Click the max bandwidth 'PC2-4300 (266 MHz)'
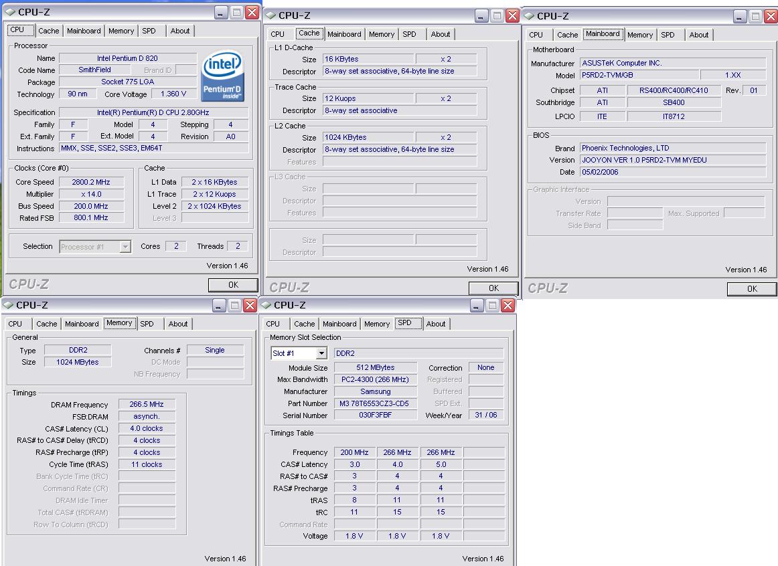The width and height of the screenshot is (778, 566). point(376,379)
